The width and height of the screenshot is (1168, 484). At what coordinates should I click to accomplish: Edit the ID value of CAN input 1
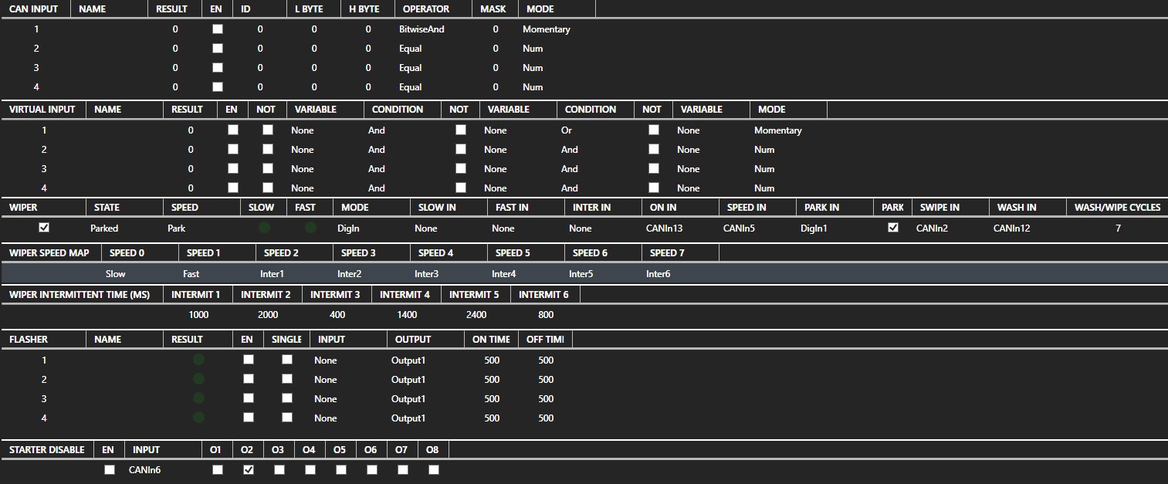click(x=260, y=29)
